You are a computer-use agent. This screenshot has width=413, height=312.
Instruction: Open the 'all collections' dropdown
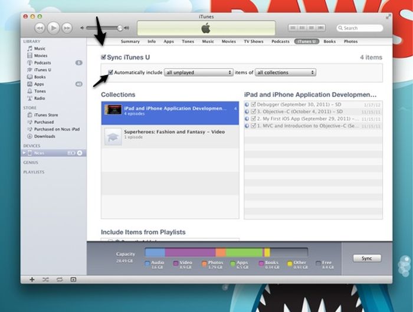tap(285, 73)
